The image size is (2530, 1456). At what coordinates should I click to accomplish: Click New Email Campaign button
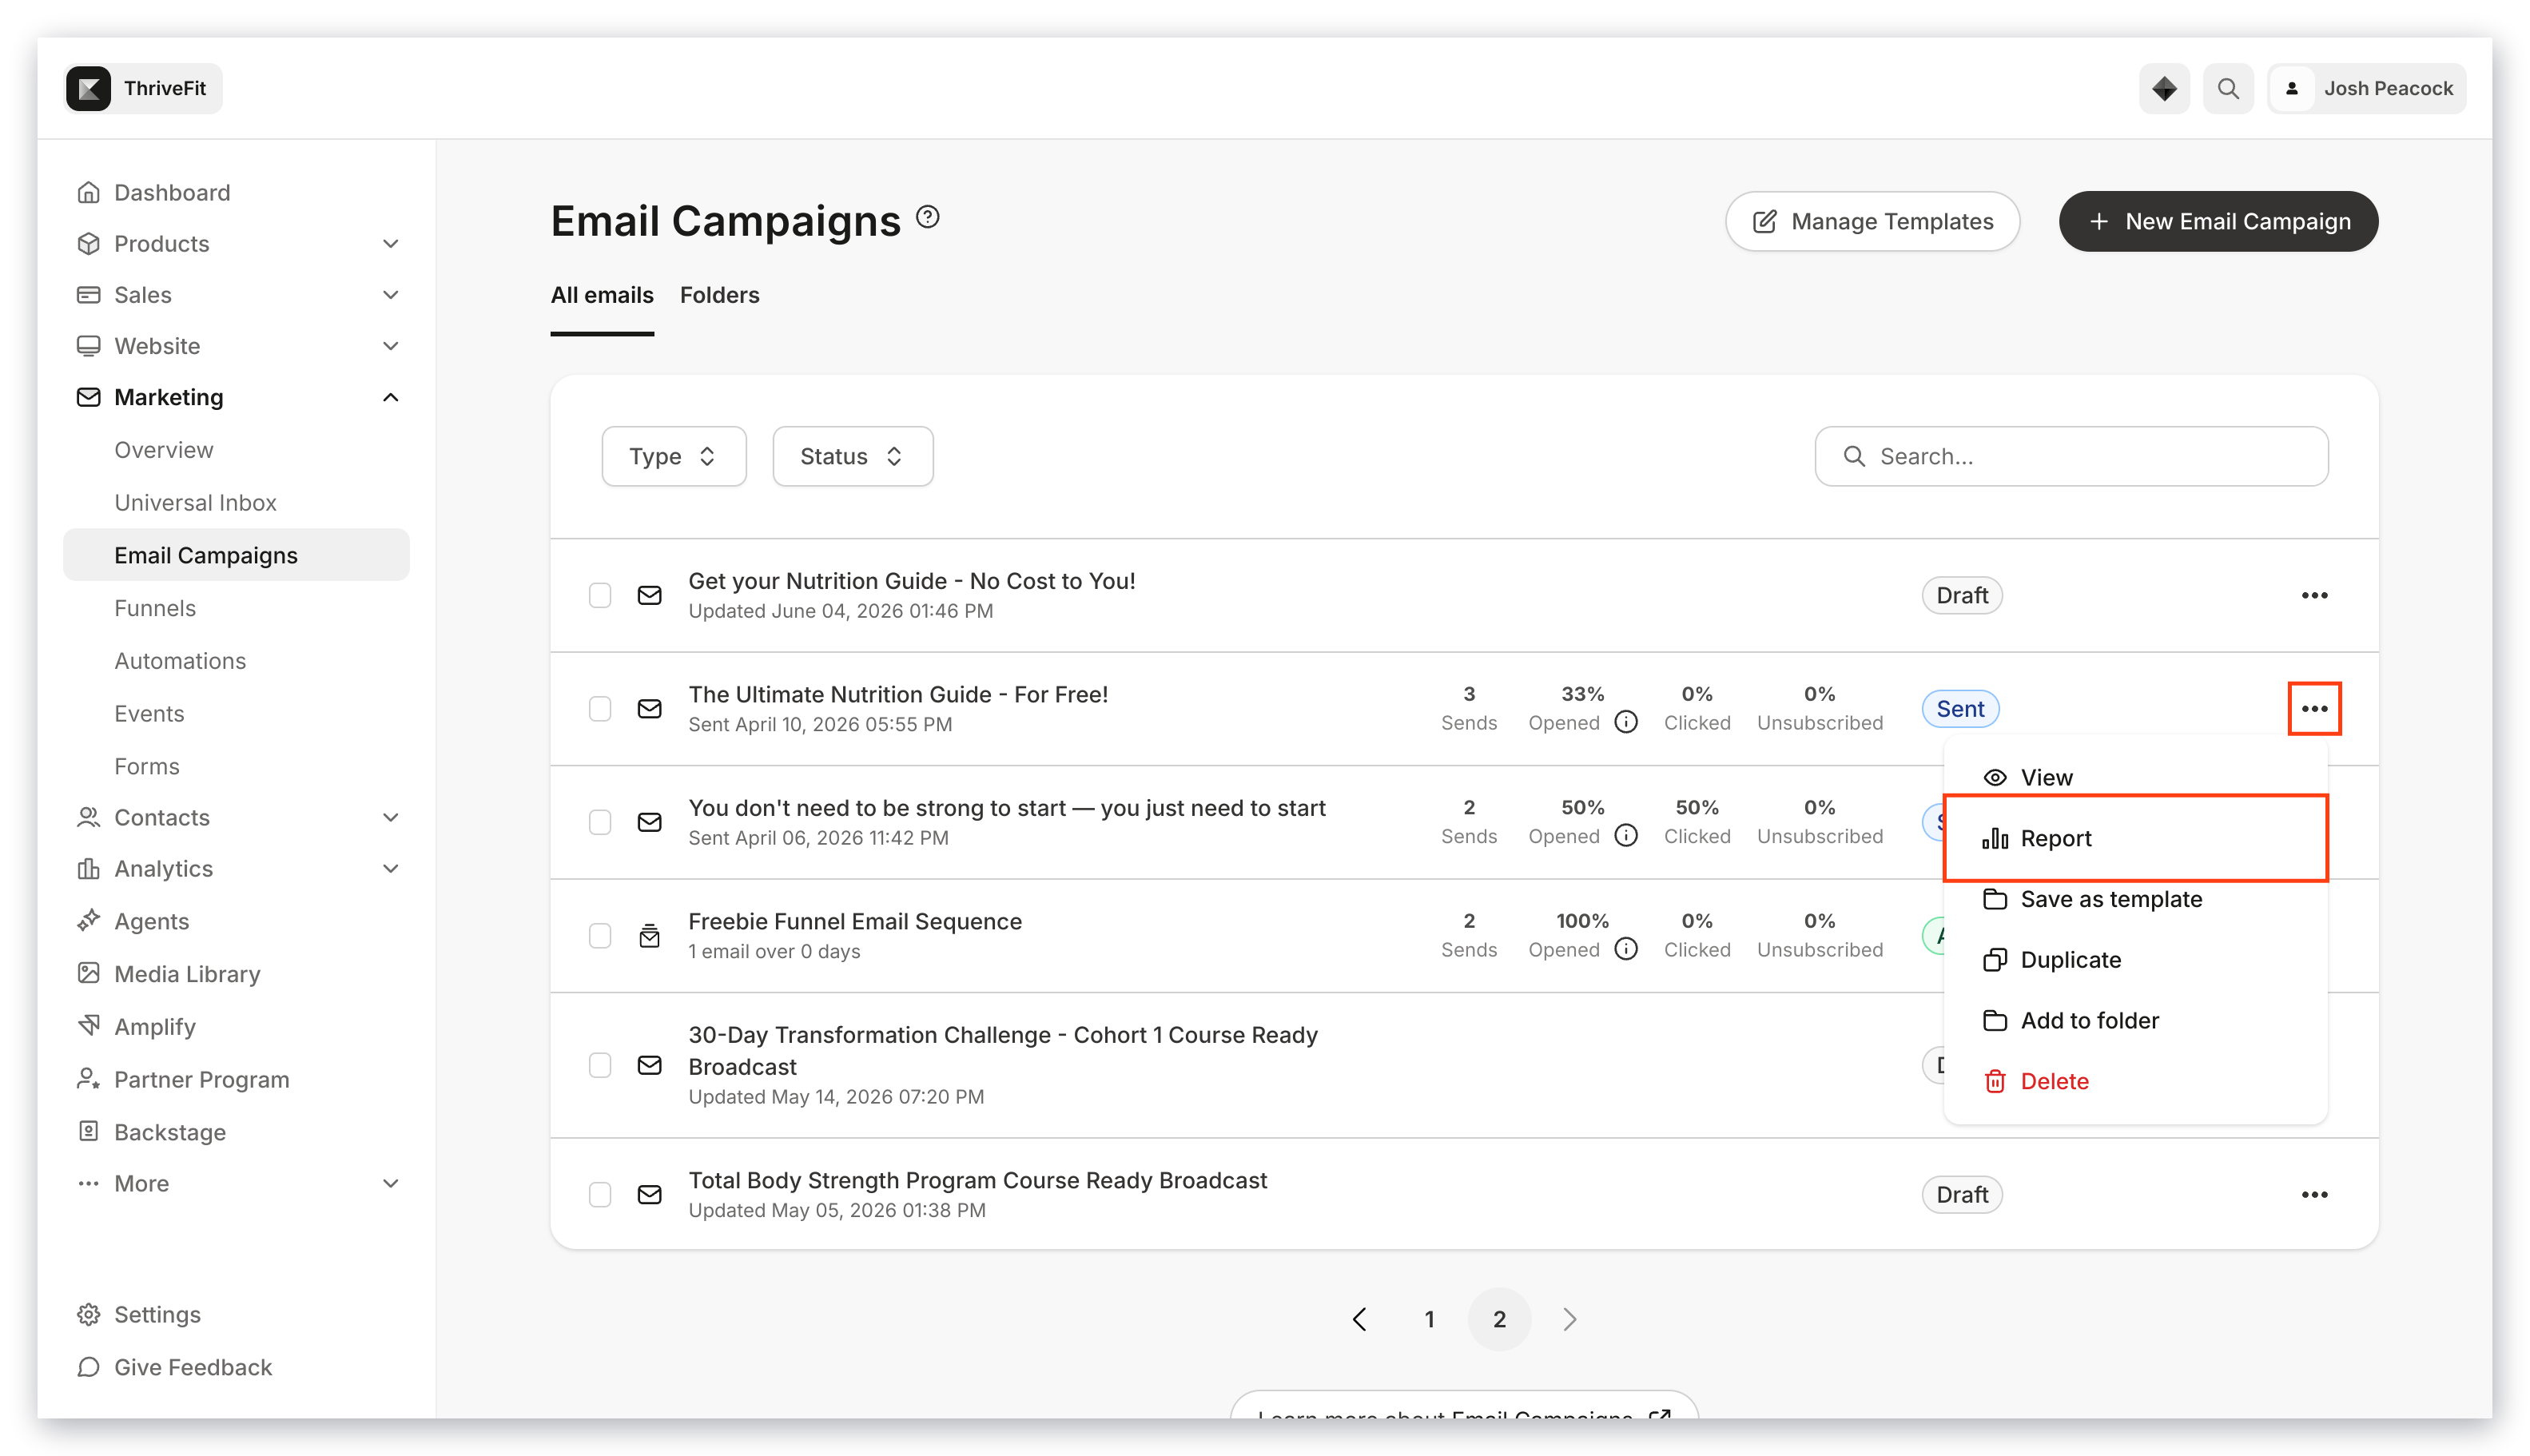(x=2218, y=221)
